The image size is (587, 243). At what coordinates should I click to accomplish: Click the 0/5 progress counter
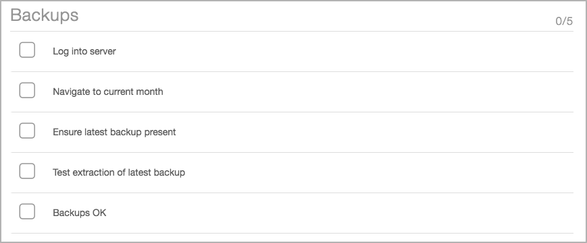(x=564, y=22)
